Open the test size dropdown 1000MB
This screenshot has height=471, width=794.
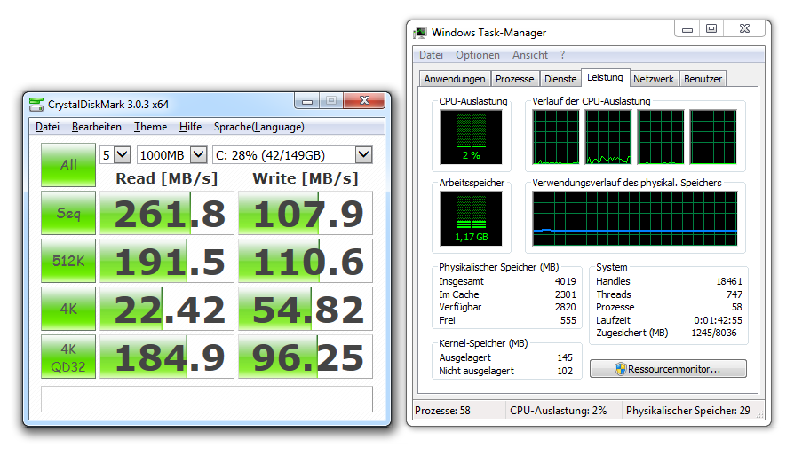click(x=172, y=155)
